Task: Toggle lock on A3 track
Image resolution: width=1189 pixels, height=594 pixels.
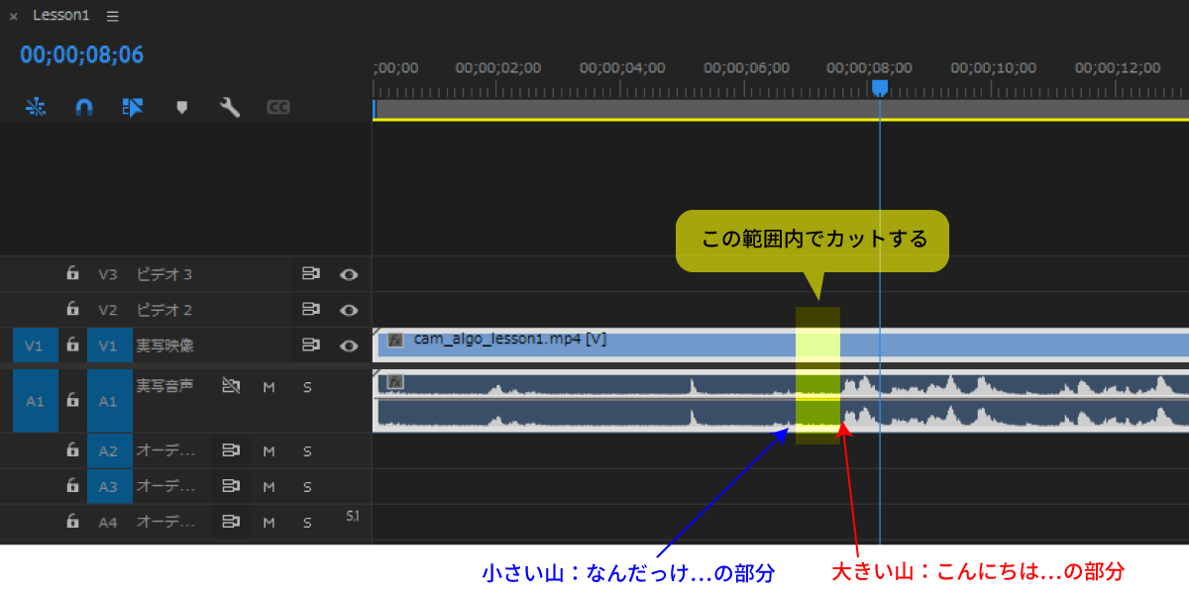Action: 72,486
